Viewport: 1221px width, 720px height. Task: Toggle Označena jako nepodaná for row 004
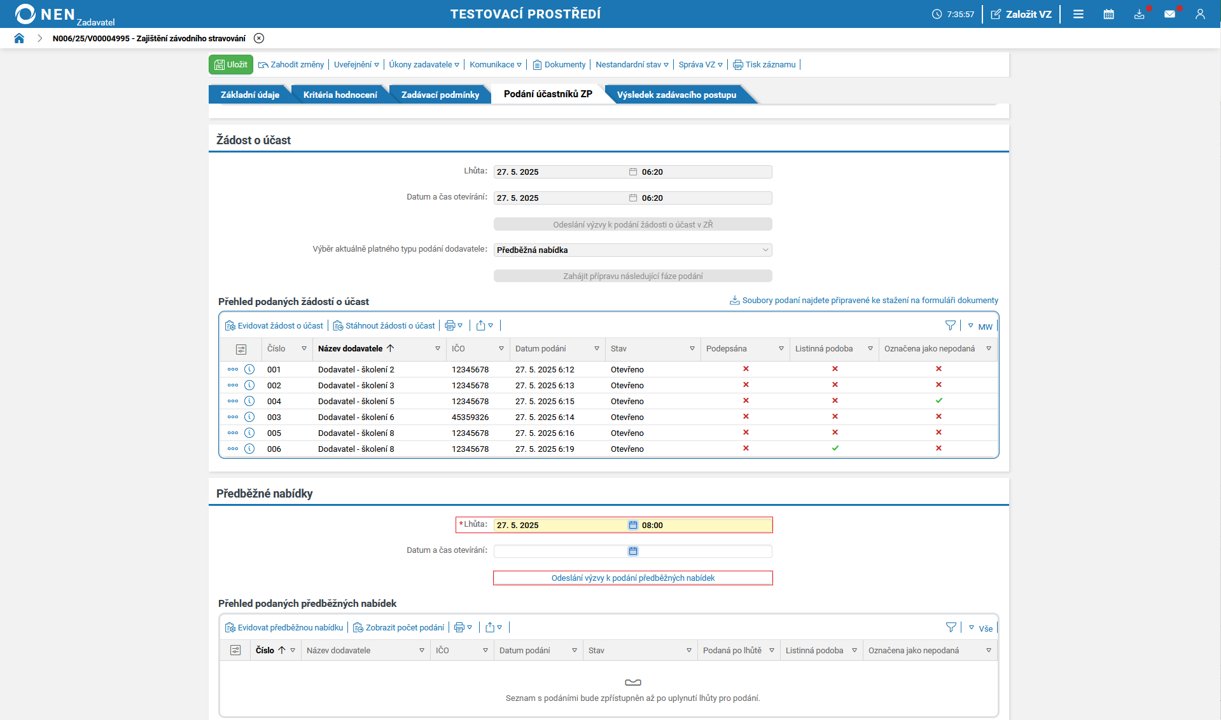pyautogui.click(x=938, y=400)
